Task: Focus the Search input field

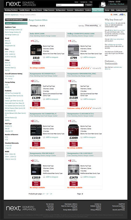Action: tap(70, 5)
